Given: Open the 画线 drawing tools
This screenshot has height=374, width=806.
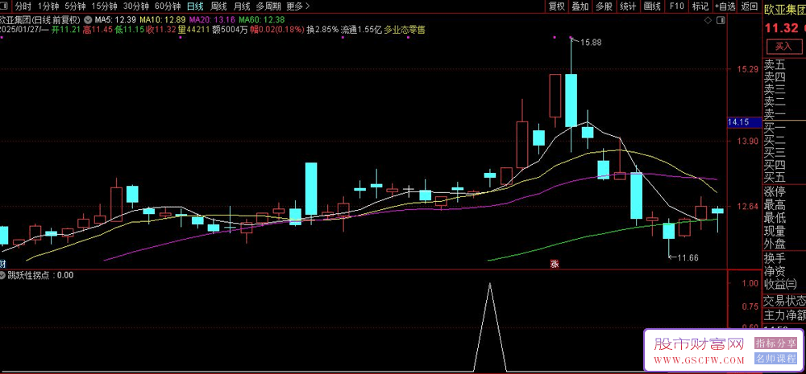Looking at the screenshot, I should pos(652,6).
